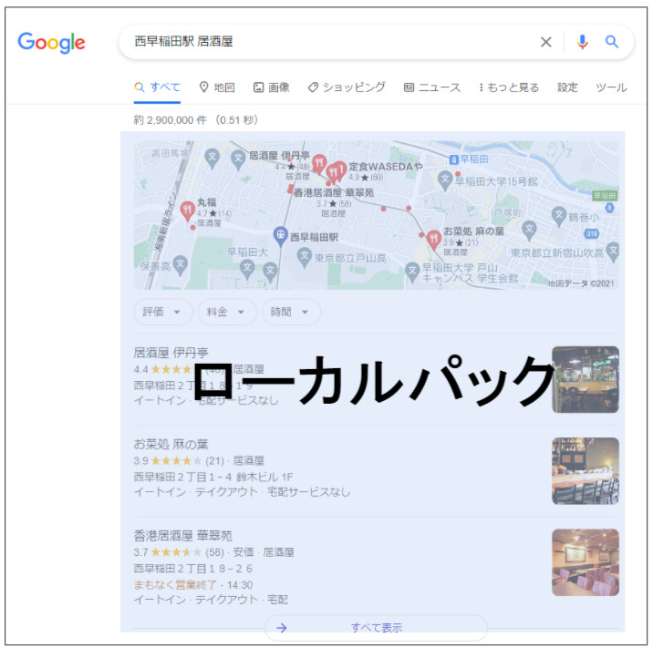Open the 居酒屋 伊丹亭 listing title
Screen dimensions: 653x648
coord(171,353)
